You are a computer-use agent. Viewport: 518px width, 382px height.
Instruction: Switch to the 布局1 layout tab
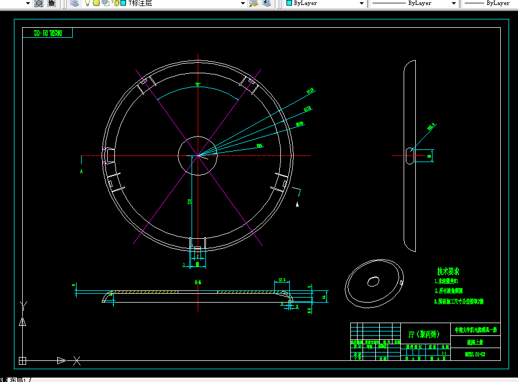(18, 380)
